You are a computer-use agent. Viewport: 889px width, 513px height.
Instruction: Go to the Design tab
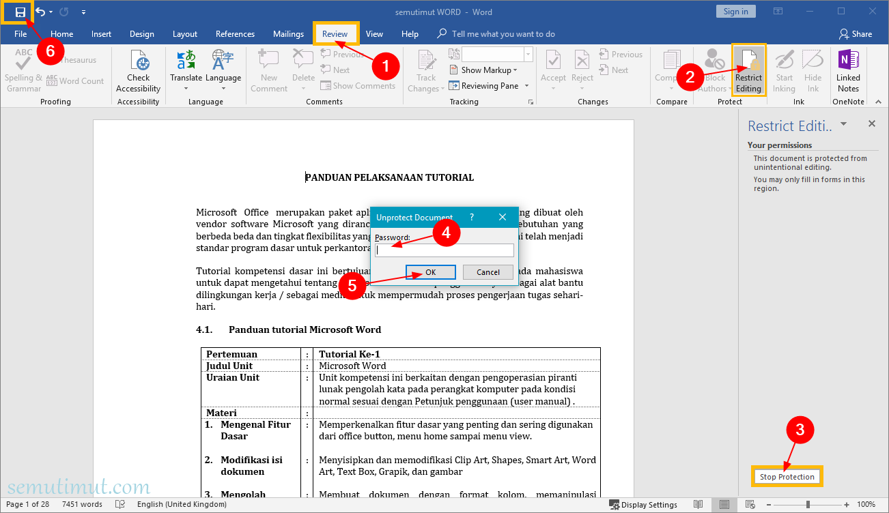[x=142, y=34]
